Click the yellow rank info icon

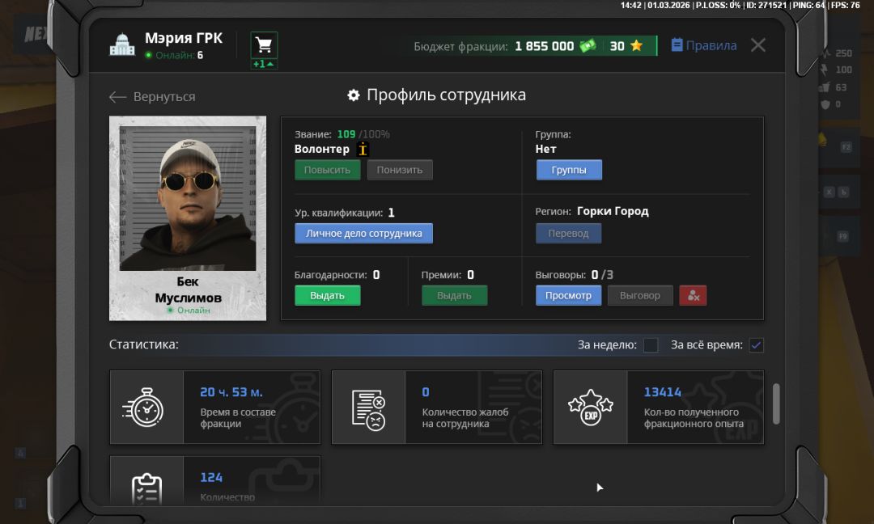363,149
